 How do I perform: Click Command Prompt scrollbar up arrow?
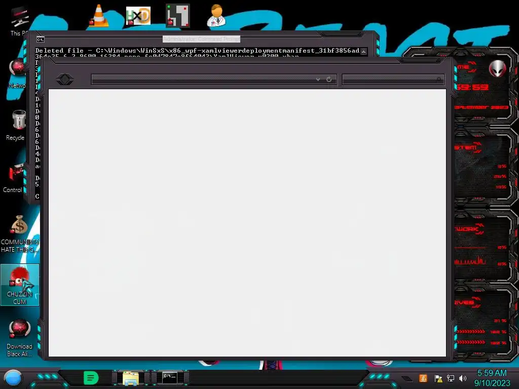click(364, 51)
